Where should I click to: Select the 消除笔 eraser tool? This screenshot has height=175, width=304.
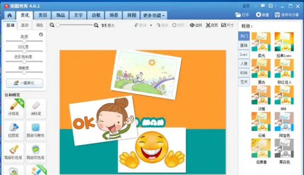[36, 108]
